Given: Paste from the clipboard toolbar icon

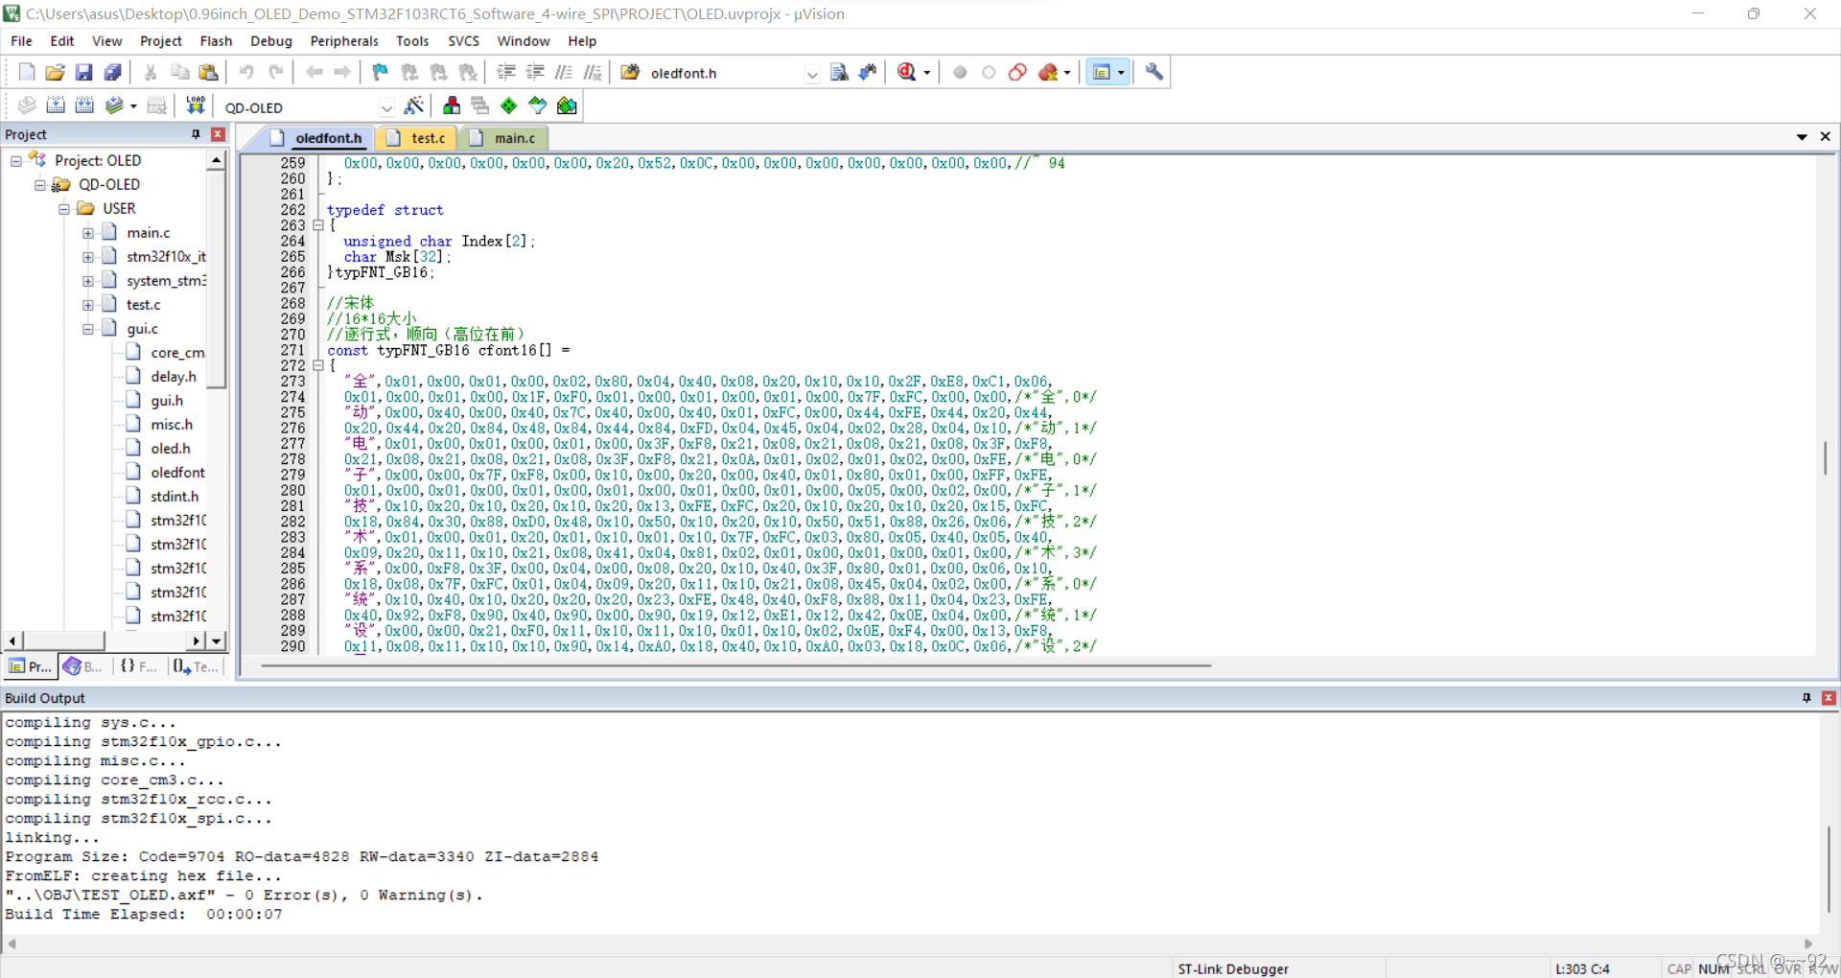Looking at the screenshot, I should pyautogui.click(x=208, y=72).
